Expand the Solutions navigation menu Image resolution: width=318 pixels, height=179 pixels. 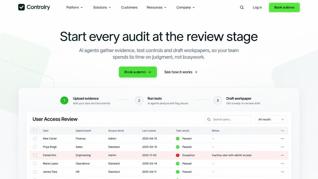click(x=102, y=7)
